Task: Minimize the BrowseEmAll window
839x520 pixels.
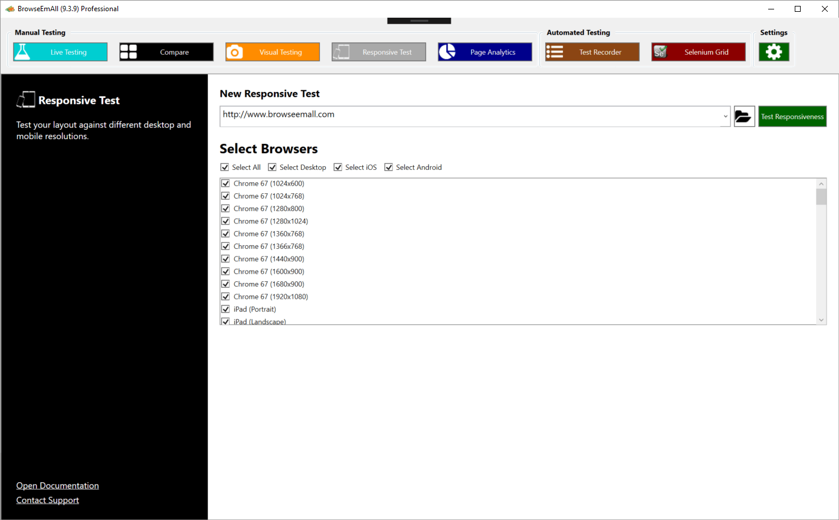Action: [x=771, y=9]
